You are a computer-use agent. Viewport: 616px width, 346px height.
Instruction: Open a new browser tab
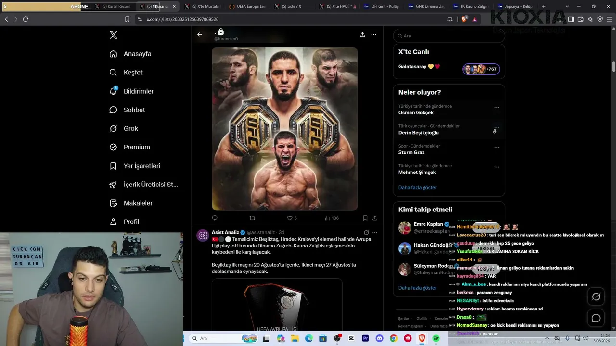coord(544,6)
